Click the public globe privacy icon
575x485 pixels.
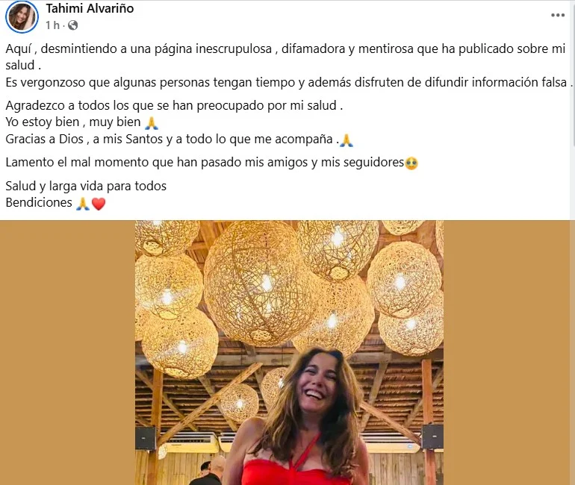click(x=73, y=25)
